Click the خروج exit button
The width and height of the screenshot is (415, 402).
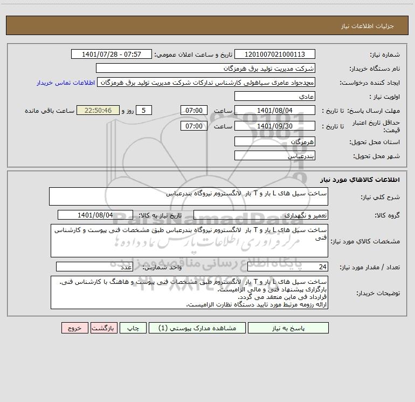coord(74,328)
